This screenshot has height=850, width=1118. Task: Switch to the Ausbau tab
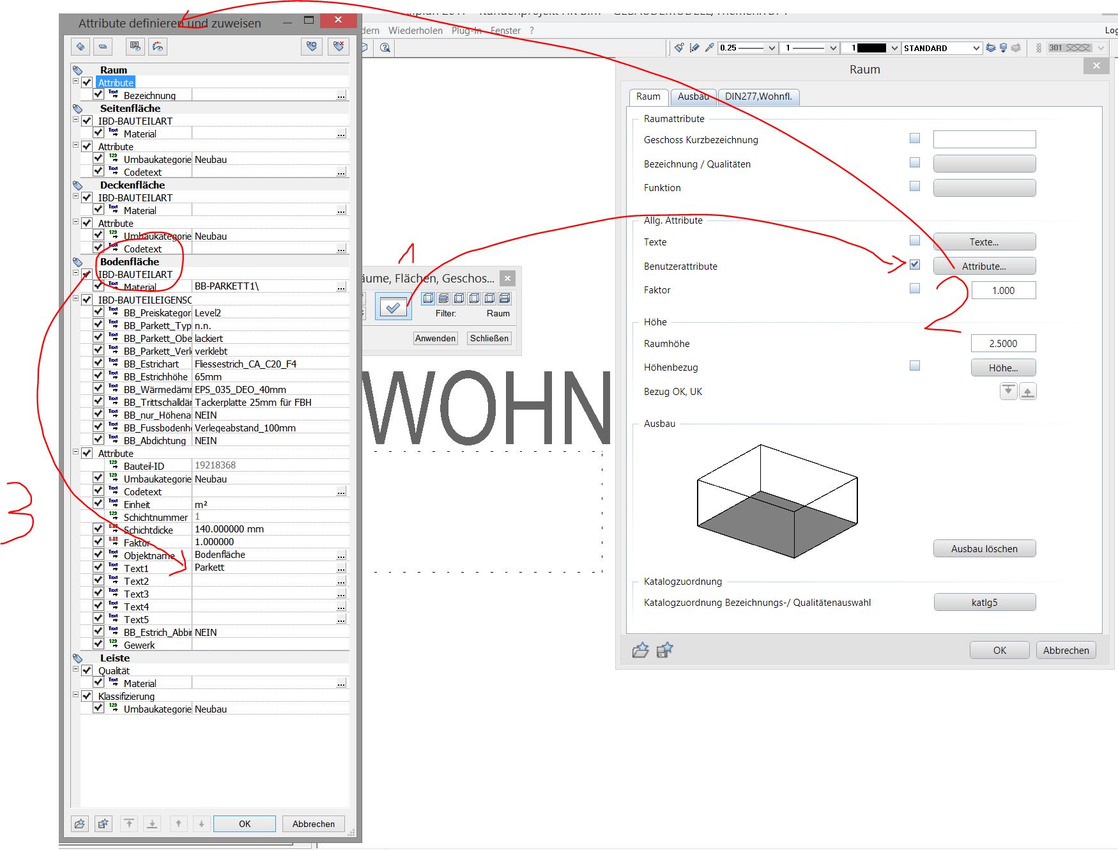pos(693,97)
